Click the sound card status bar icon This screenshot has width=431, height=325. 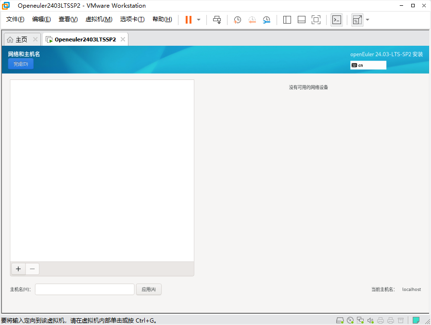click(x=370, y=320)
